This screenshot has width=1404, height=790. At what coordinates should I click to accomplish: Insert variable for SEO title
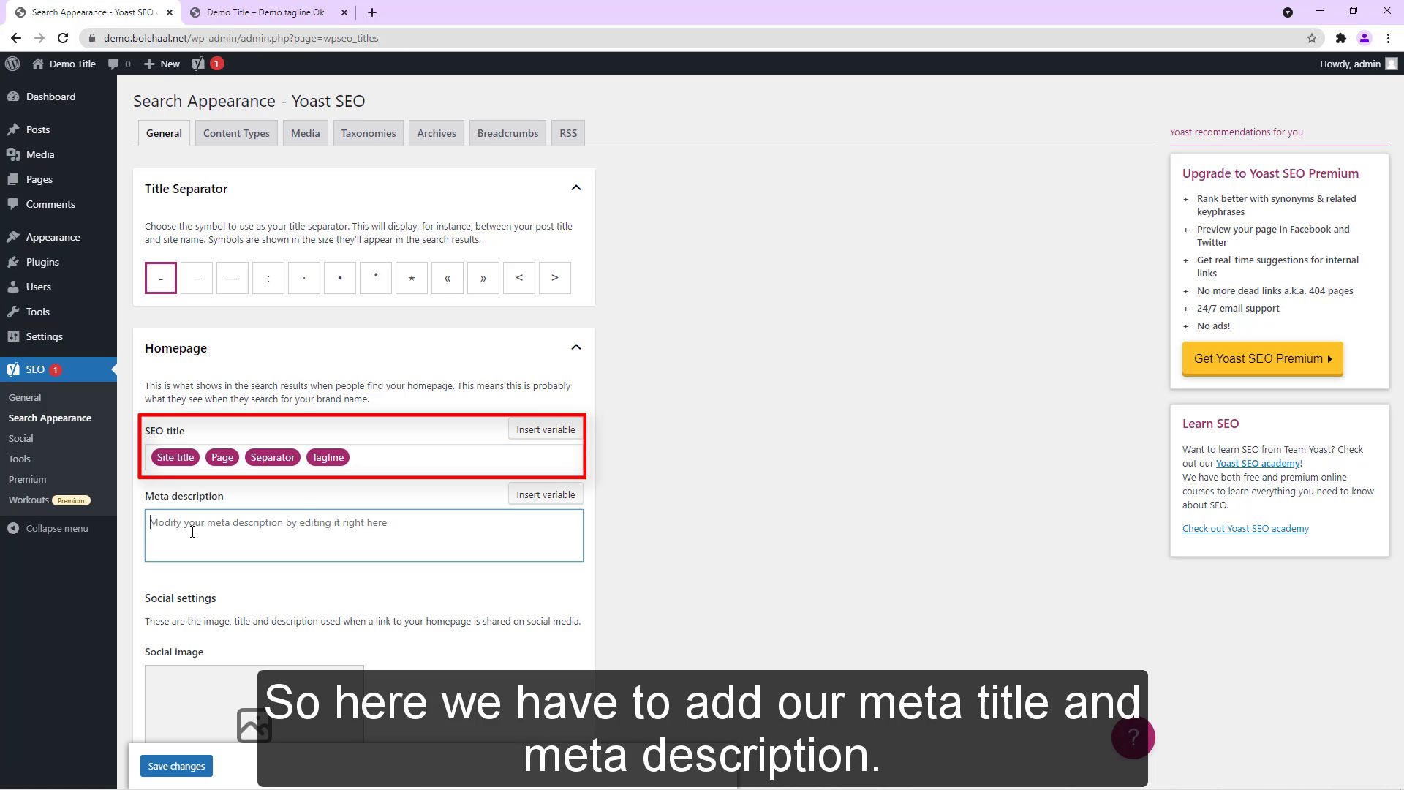click(546, 429)
